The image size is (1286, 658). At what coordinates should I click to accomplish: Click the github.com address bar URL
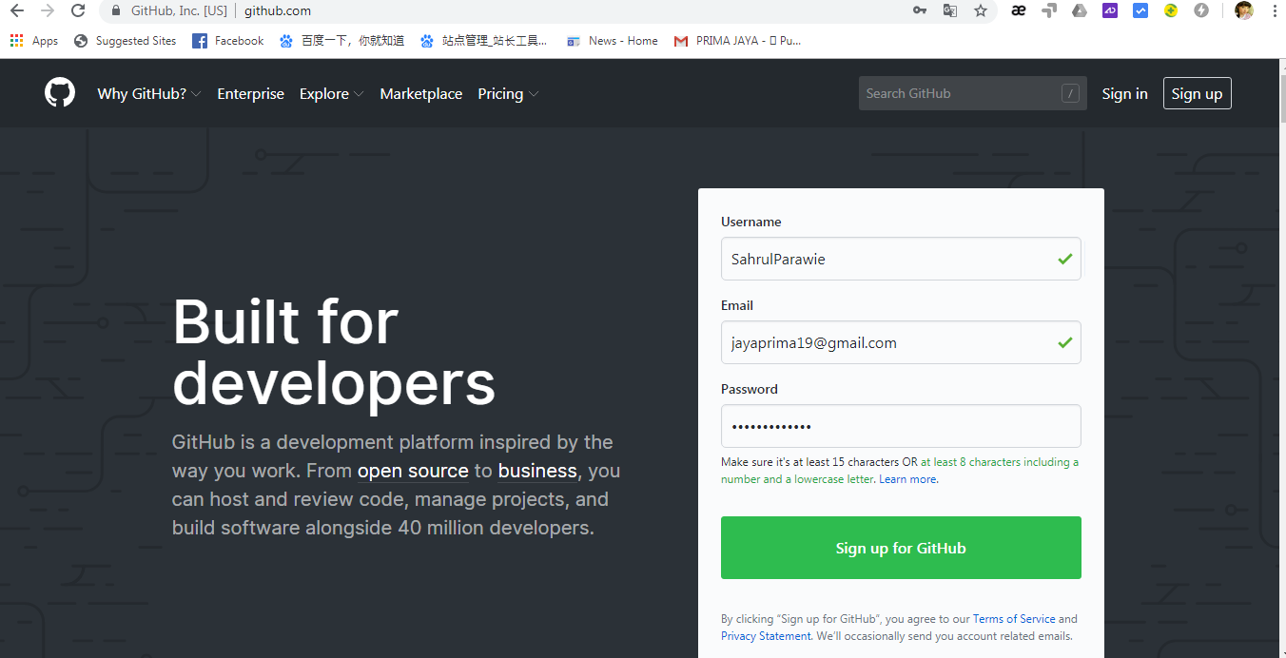(x=278, y=11)
